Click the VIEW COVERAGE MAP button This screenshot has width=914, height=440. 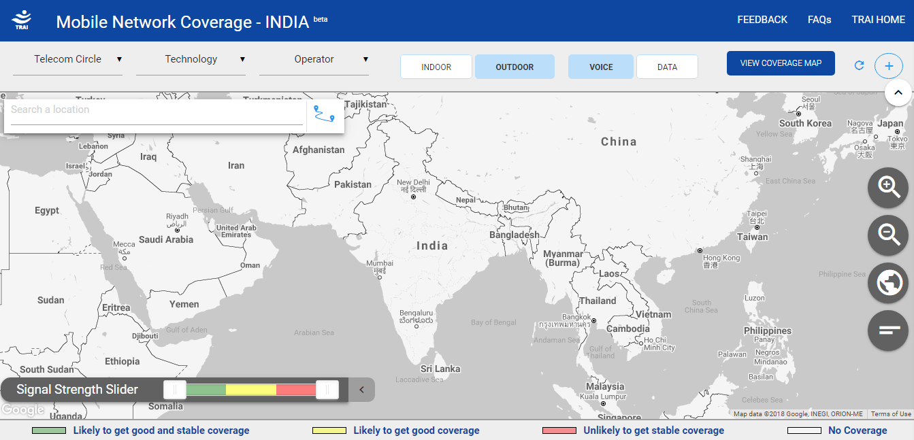coord(781,63)
